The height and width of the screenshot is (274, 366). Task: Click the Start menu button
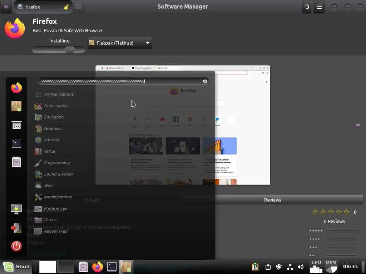[x=16, y=267]
